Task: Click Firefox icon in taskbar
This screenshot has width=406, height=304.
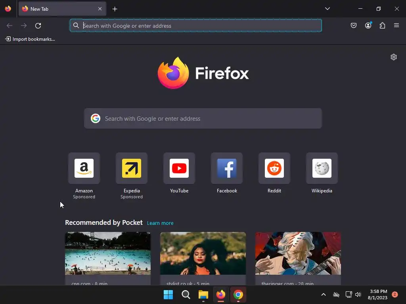Action: (220, 294)
